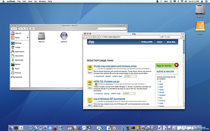210x131 pixels.
Task: Open Spotlight search in menu bar
Action: (206, 1)
